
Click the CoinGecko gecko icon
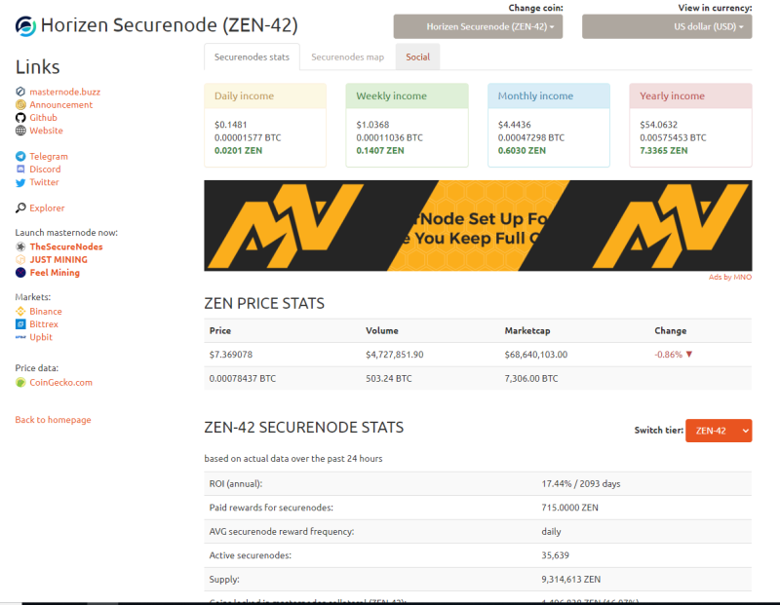[x=20, y=382]
